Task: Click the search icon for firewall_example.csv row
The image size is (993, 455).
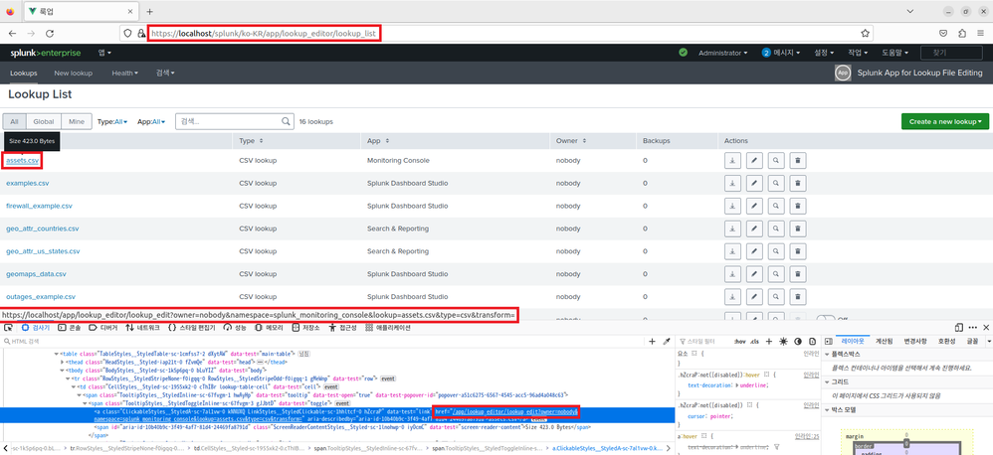Action: point(775,207)
